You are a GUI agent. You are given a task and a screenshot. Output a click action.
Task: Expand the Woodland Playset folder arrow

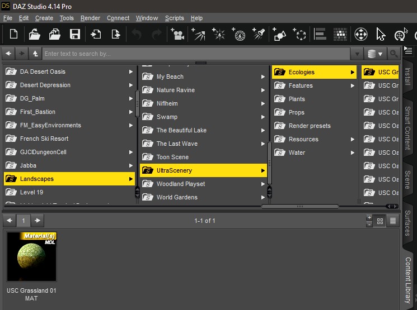pyautogui.click(x=263, y=184)
